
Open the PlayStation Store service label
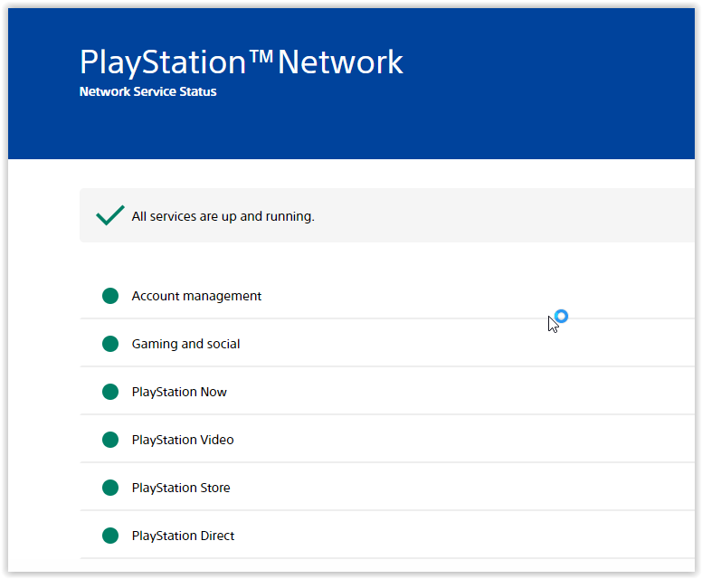tap(181, 488)
